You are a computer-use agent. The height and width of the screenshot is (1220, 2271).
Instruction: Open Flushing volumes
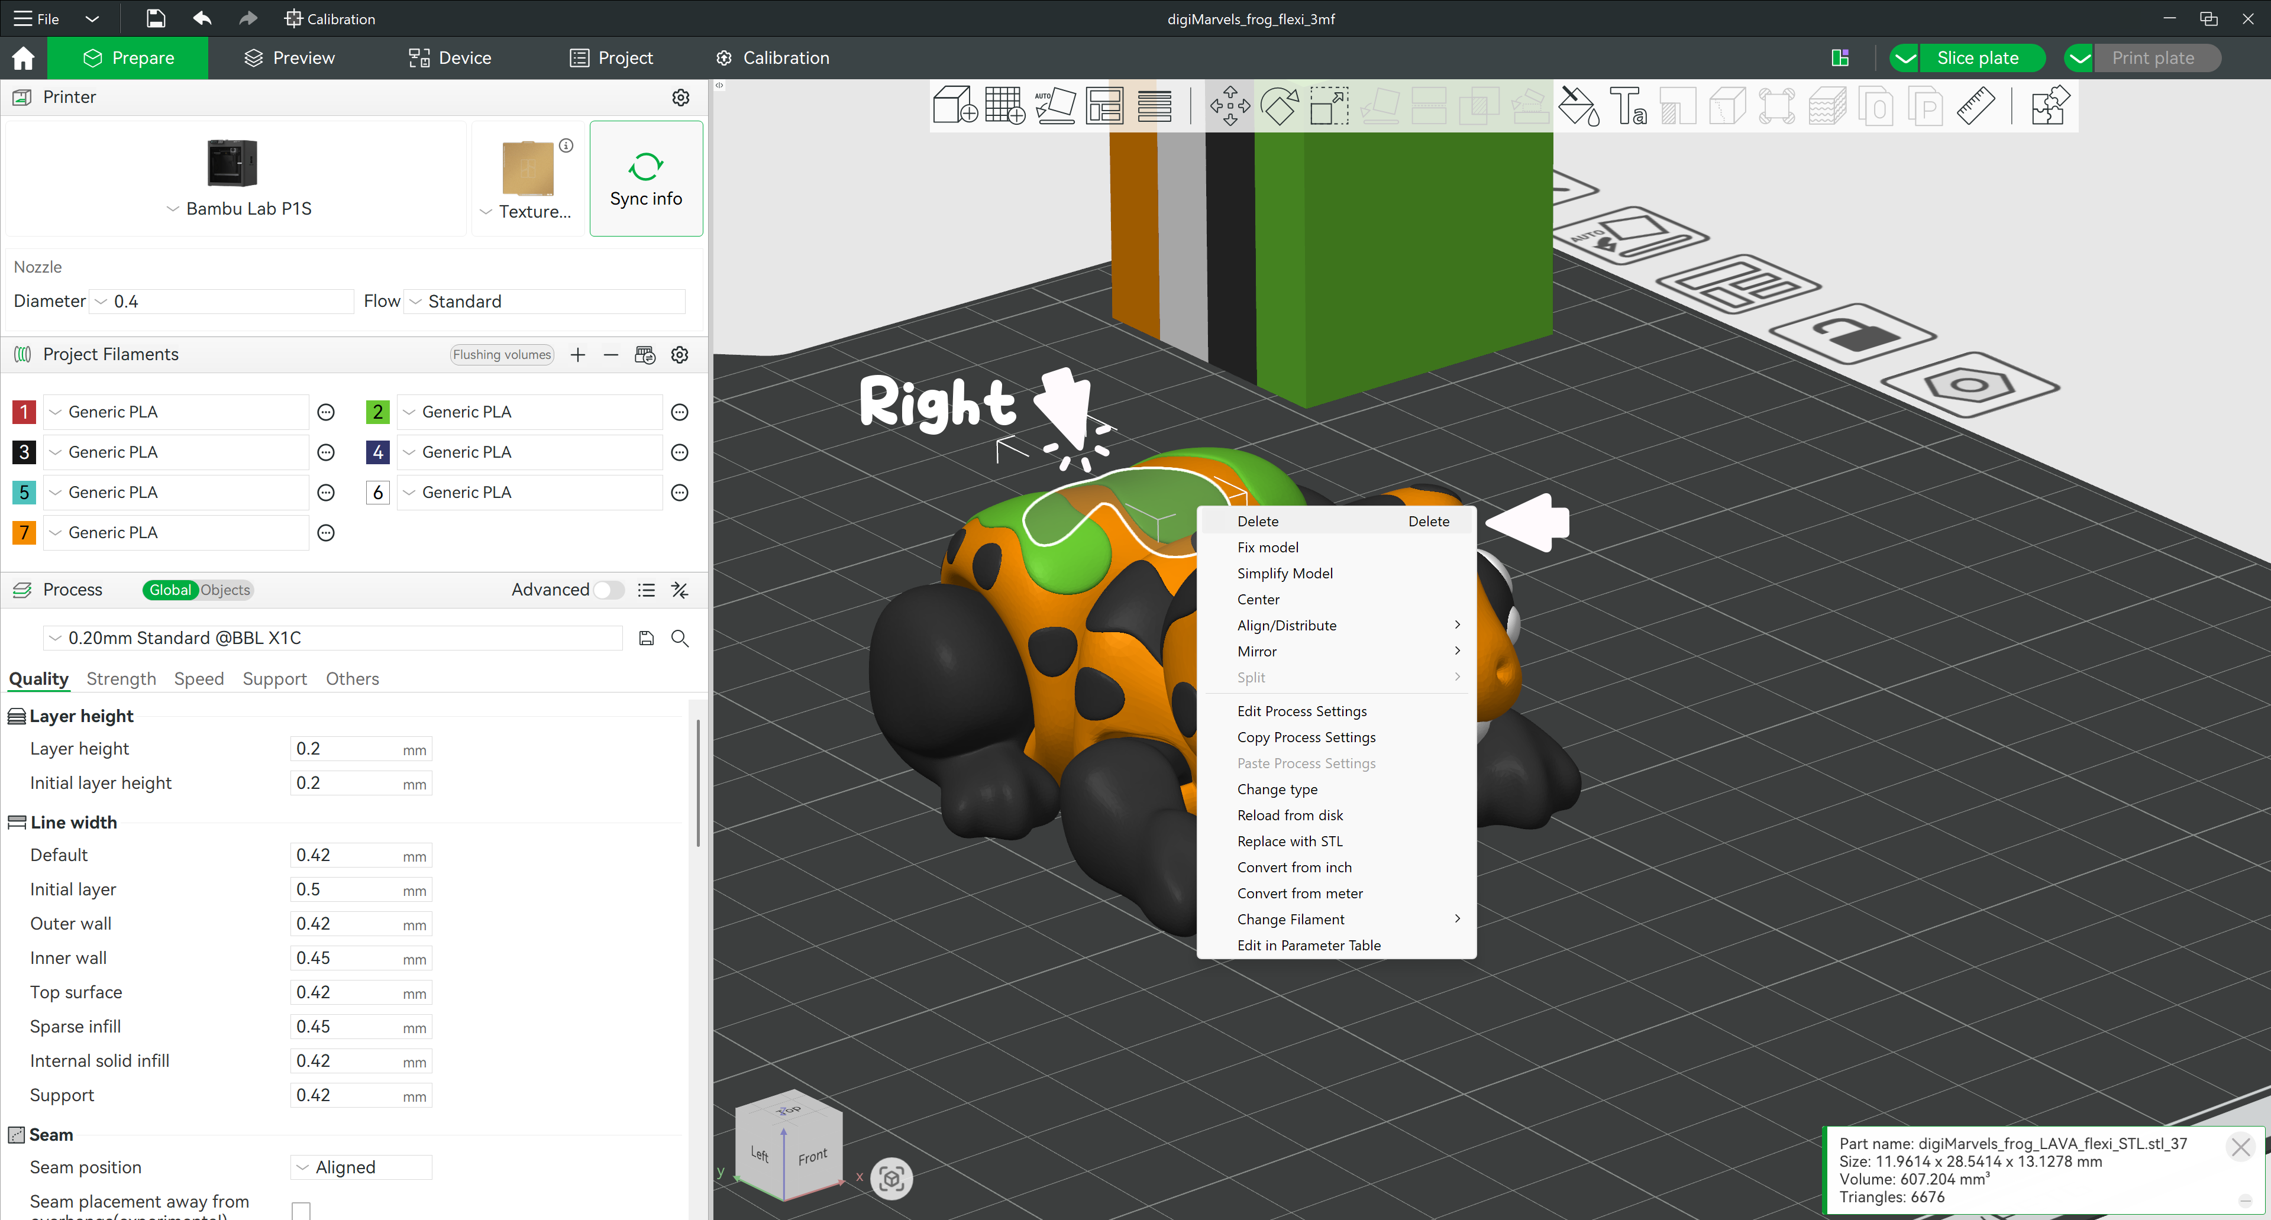point(502,354)
